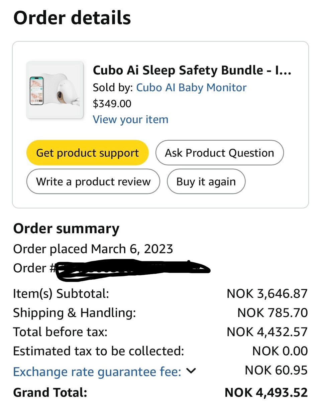Open the Exchange rate guarantee fee link
Viewport: 321px width, 413px height.
tap(97, 372)
